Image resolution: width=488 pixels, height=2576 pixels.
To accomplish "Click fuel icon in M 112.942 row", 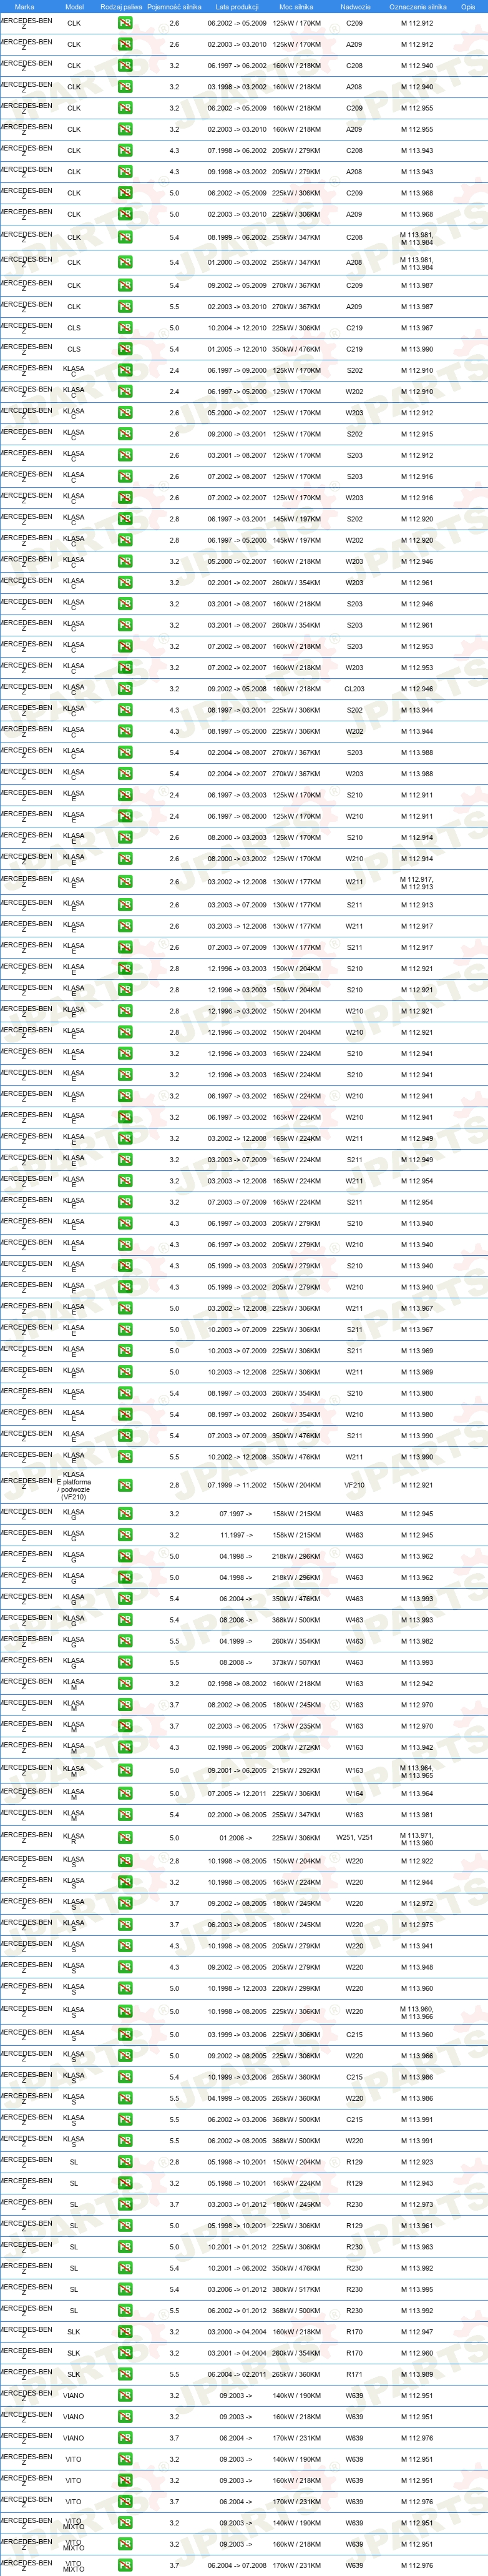I will [124, 1684].
